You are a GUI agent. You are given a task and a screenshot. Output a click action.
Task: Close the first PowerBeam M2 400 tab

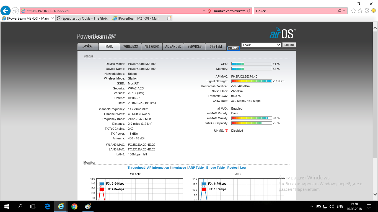pos(53,18)
